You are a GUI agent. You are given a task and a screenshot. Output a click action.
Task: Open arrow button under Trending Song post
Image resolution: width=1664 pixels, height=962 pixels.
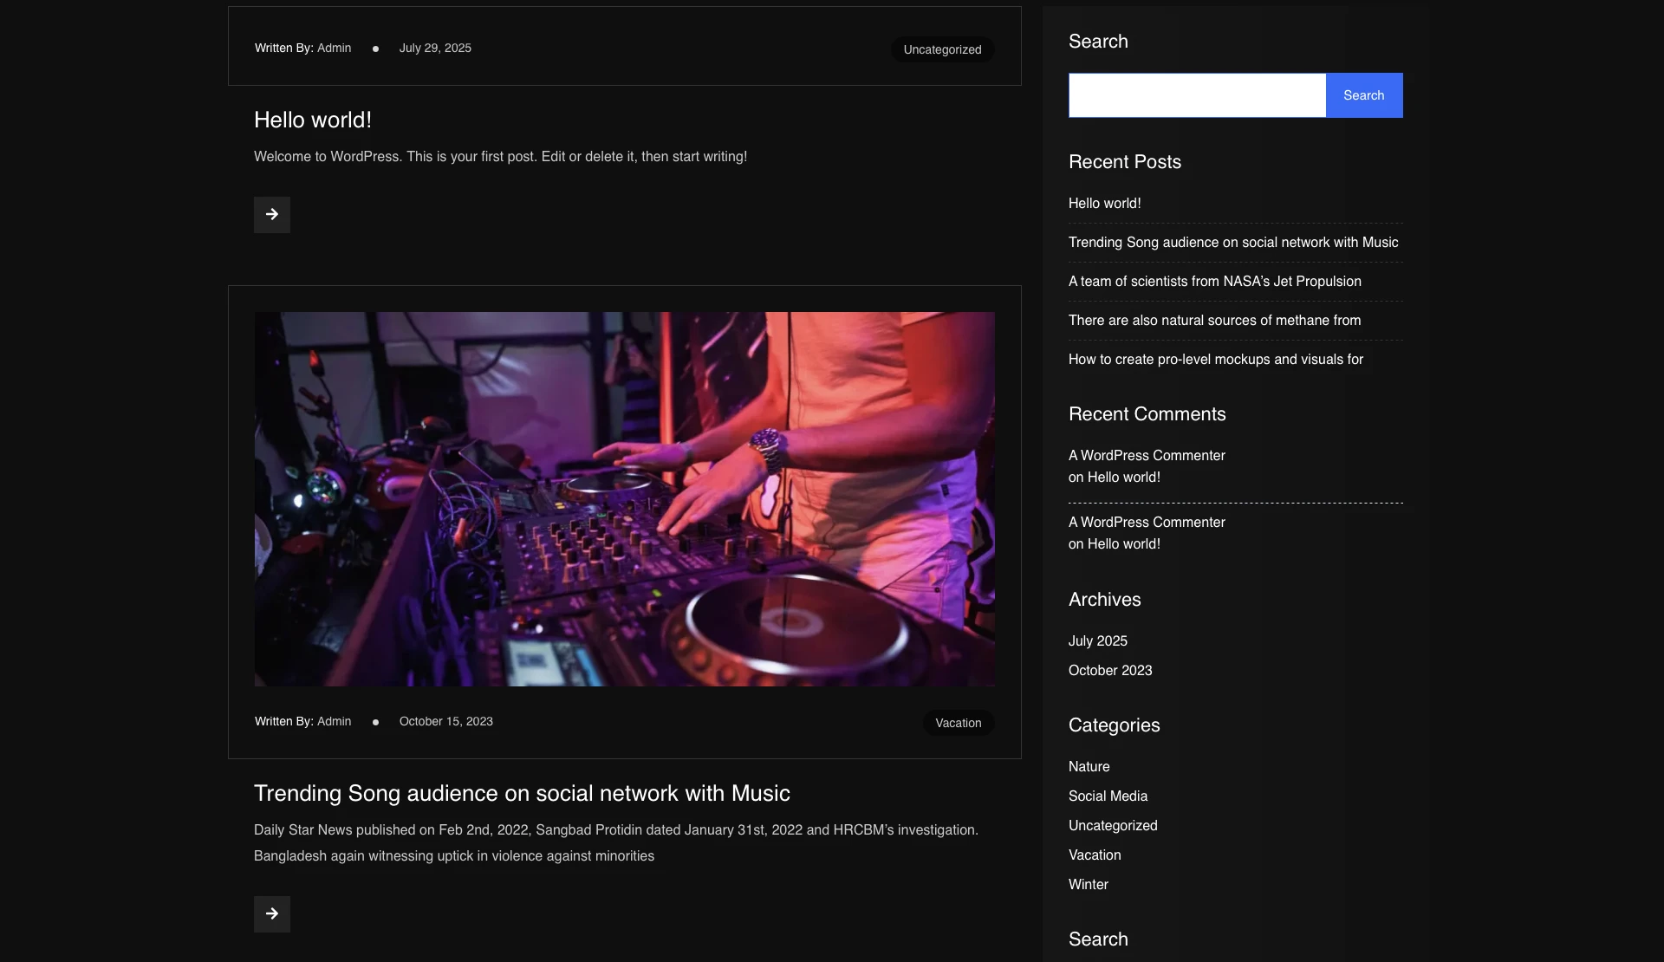coord(271,913)
